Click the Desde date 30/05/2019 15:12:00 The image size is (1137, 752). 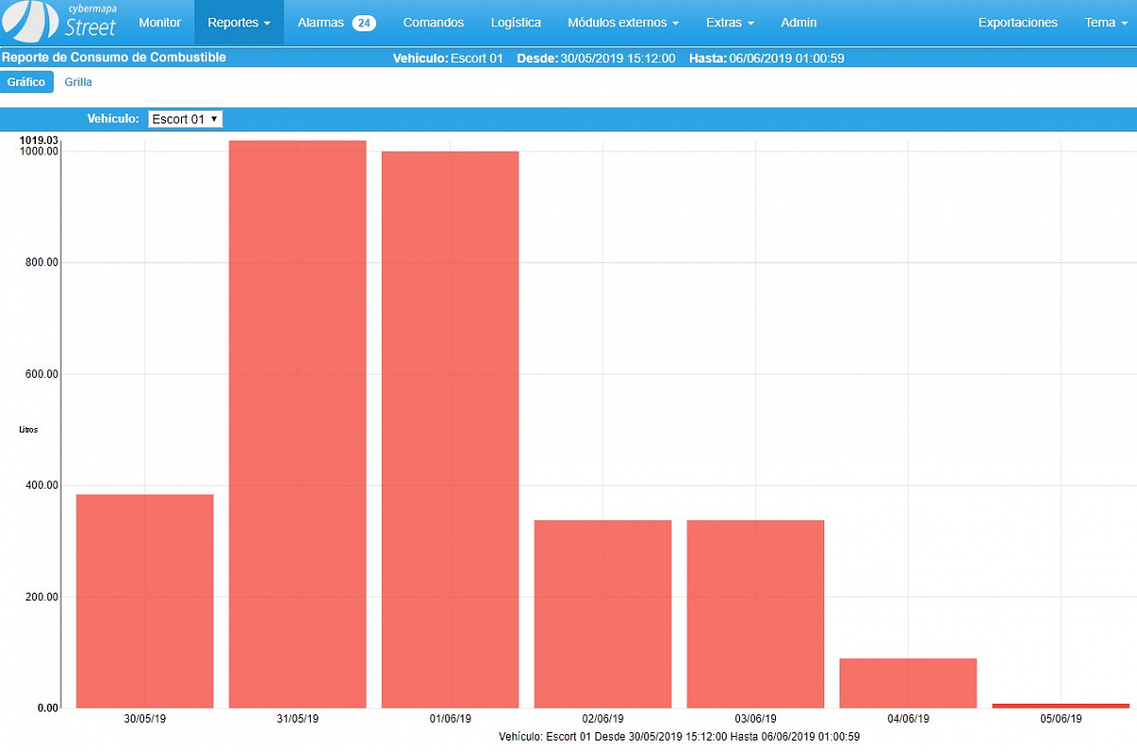[618, 59]
